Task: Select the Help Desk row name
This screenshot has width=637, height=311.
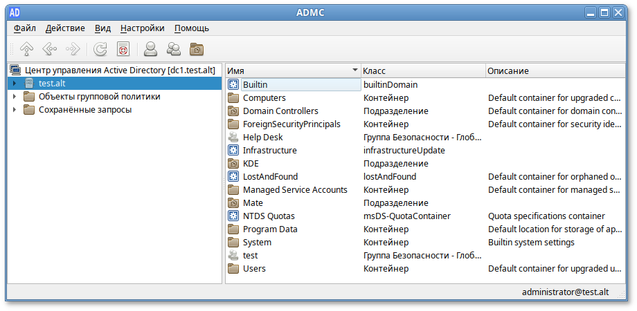Action: pos(263,137)
